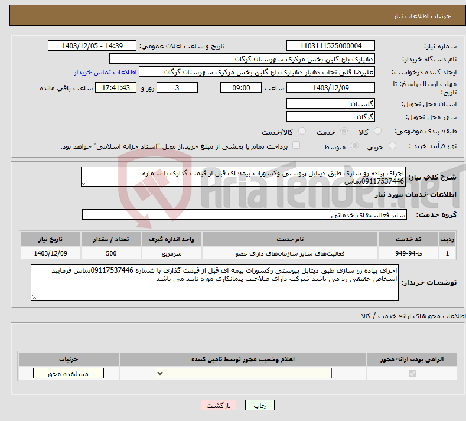Click the need date cell in the ط-94-949 service row
Image resolution: width=466 pixels, height=421 pixels.
50,253
